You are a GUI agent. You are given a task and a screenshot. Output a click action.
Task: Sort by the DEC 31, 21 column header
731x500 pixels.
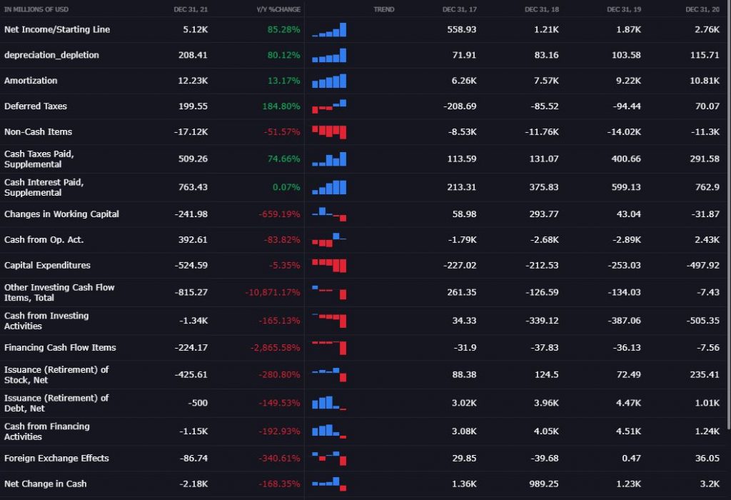pyautogui.click(x=191, y=9)
